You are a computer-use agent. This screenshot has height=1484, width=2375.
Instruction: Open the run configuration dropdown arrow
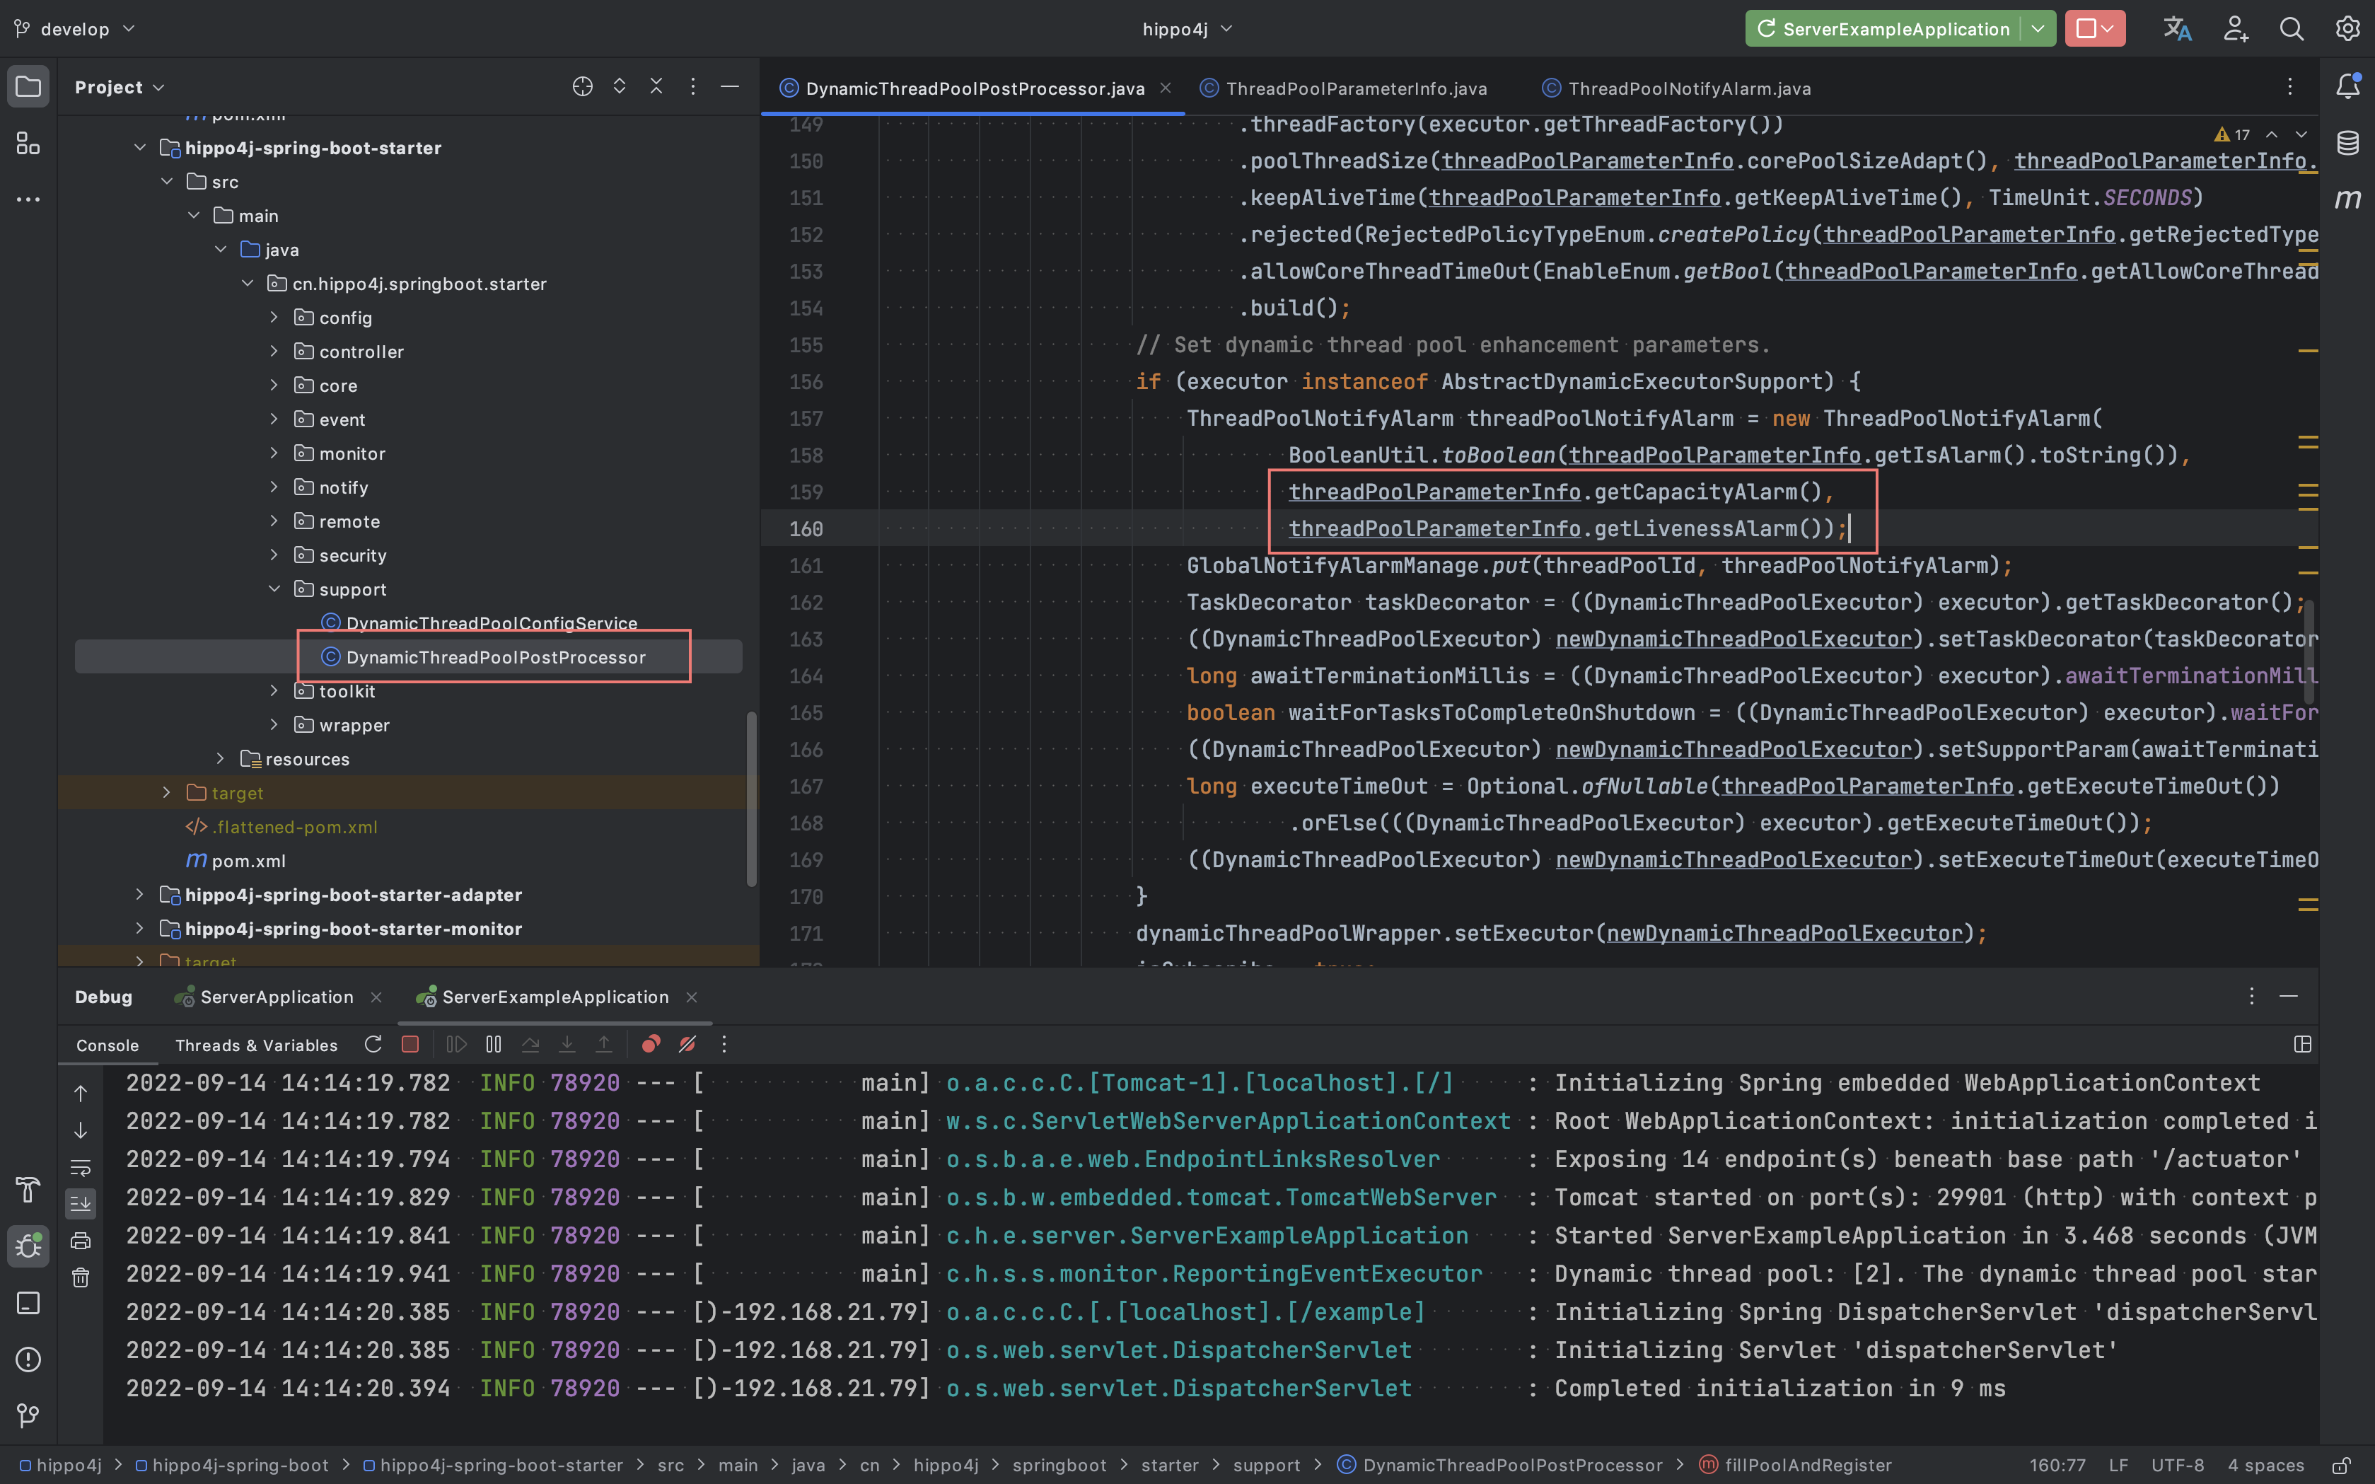click(x=2038, y=28)
